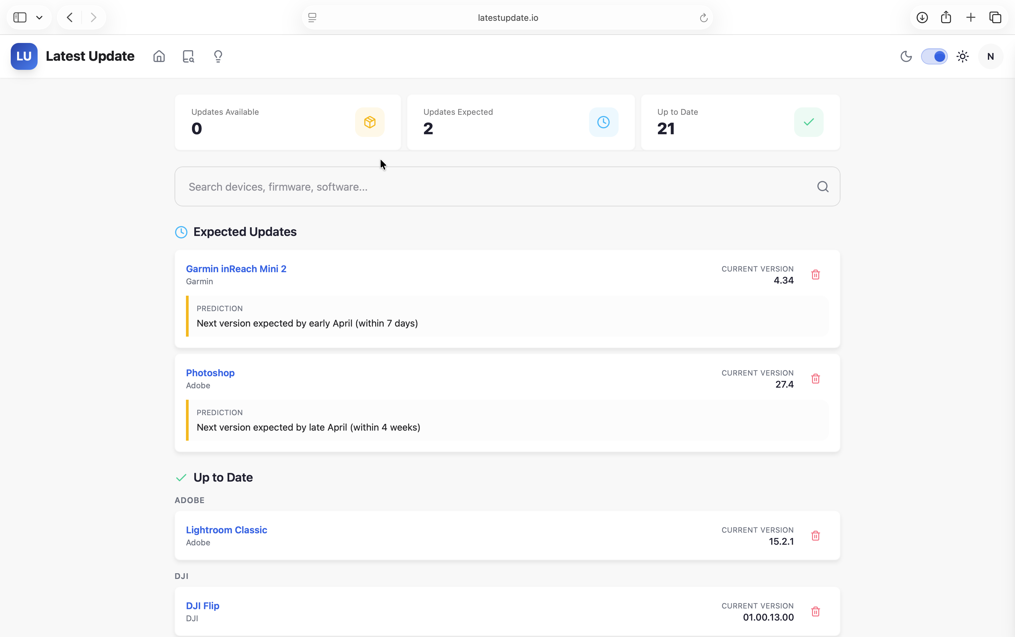Click the Expected Updates heading
The image size is (1015, 637).
(245, 232)
